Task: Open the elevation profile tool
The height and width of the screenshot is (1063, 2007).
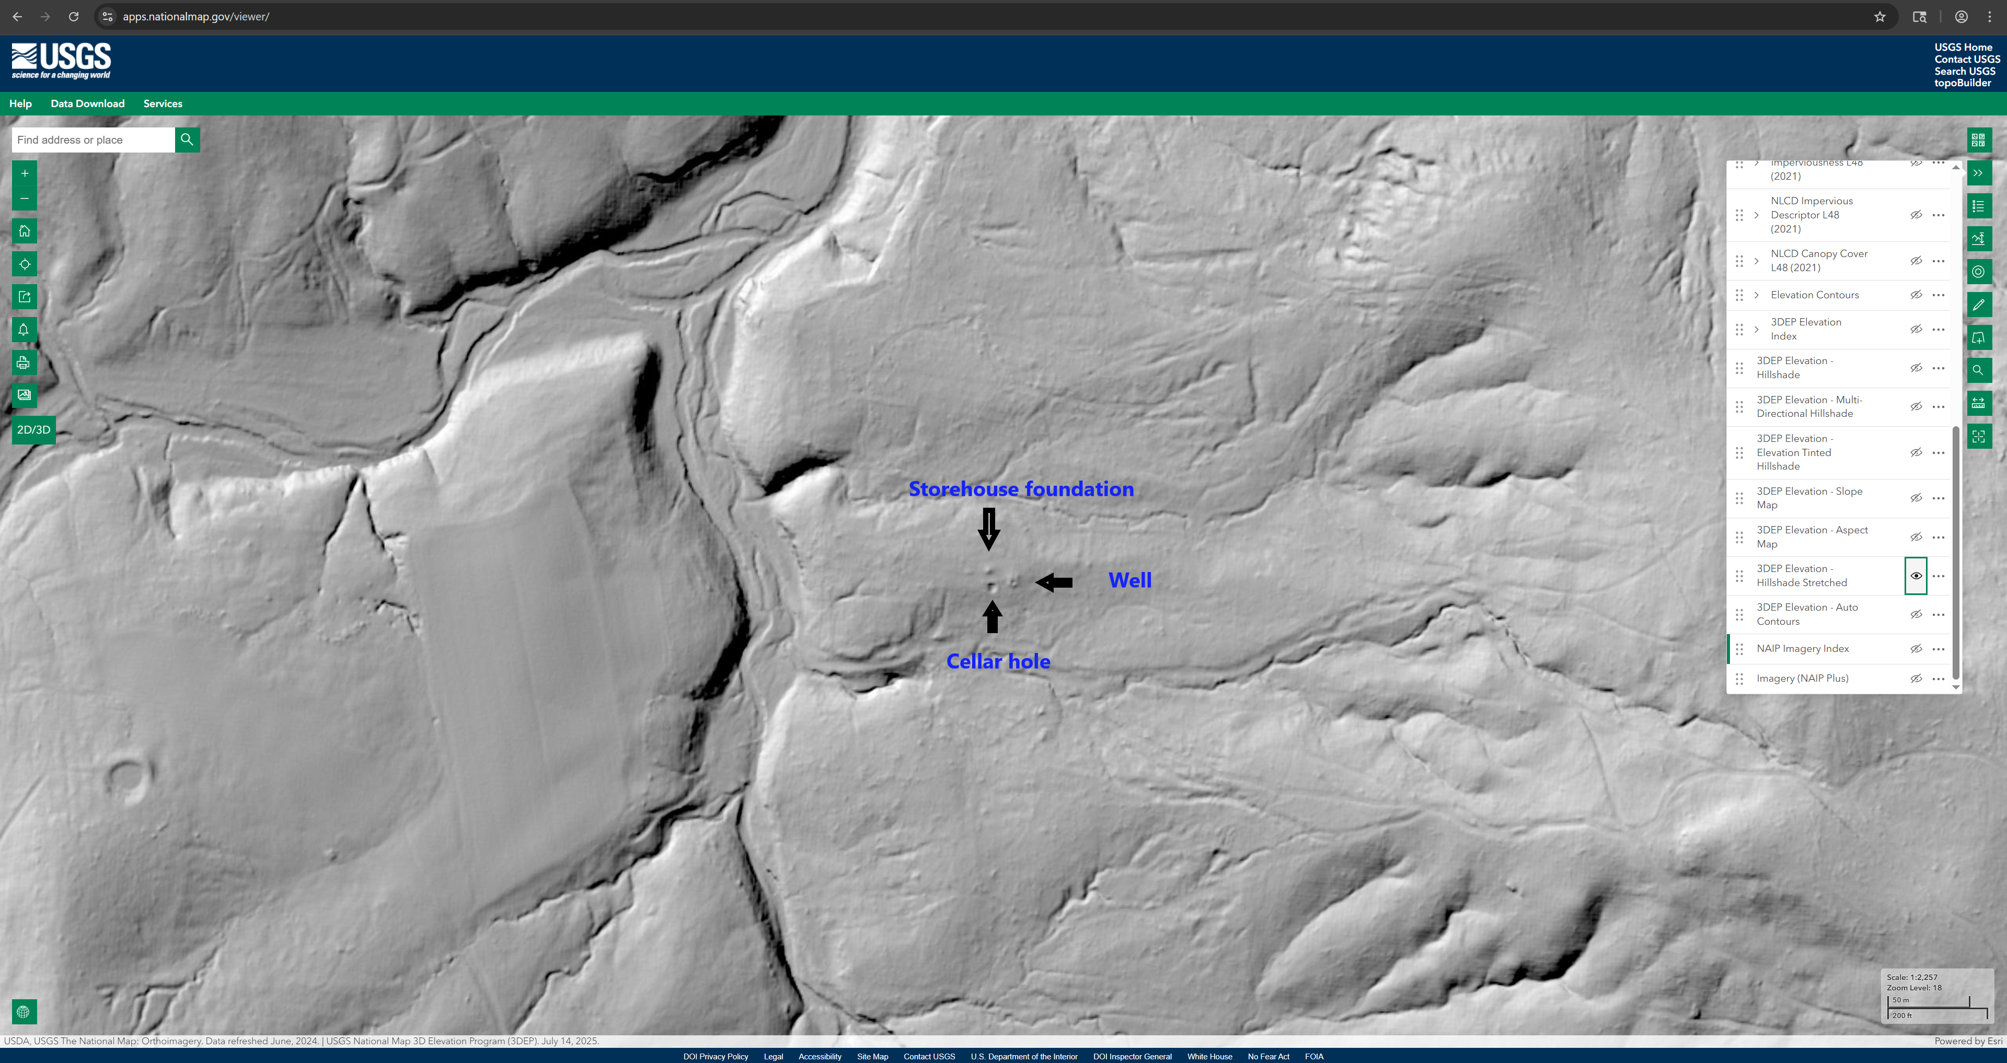Action: coord(1978,239)
